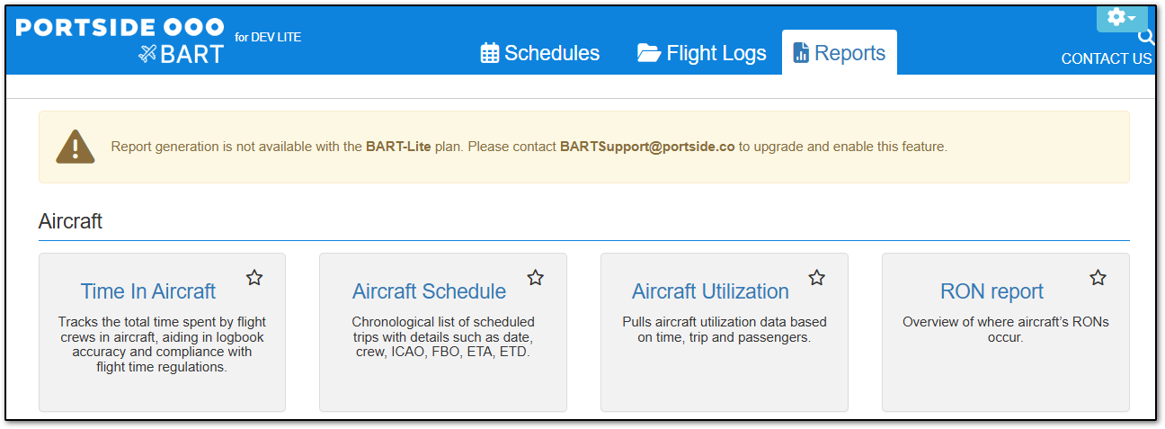Open the Aircraft Schedule report title

[x=429, y=291]
